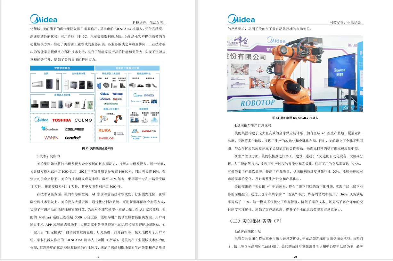Click the 科技尽善,生活尽美 slogan on page 19
Screen dimensions: 393x261
click(x=148, y=22)
